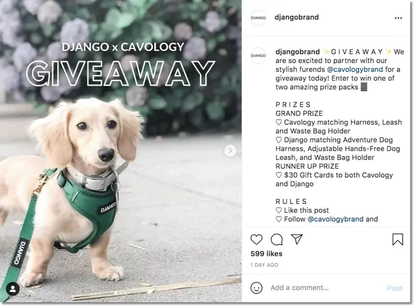This screenshot has width=414, height=306.
Task: Open emoji picker smiley icon
Action: coord(256,288)
